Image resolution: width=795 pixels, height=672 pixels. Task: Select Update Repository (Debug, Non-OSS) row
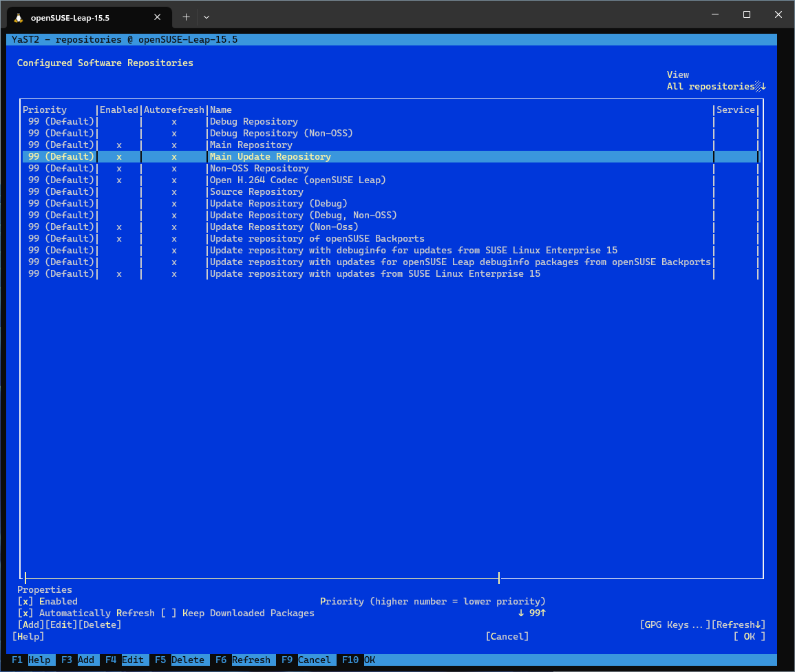[x=390, y=215]
